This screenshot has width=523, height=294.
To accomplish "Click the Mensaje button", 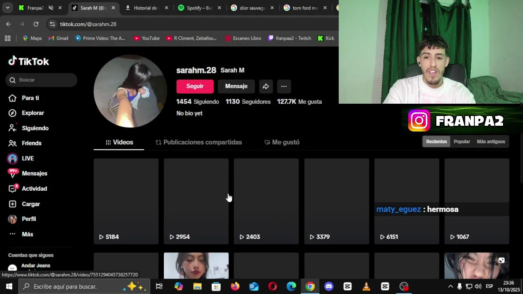I will tap(236, 86).
